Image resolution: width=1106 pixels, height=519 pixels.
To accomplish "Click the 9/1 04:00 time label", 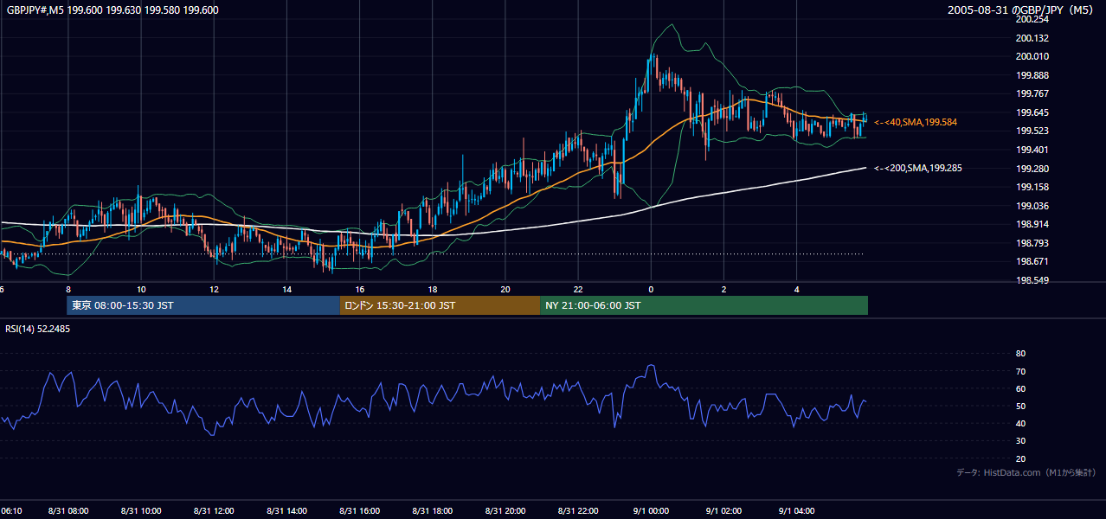I will [796, 511].
